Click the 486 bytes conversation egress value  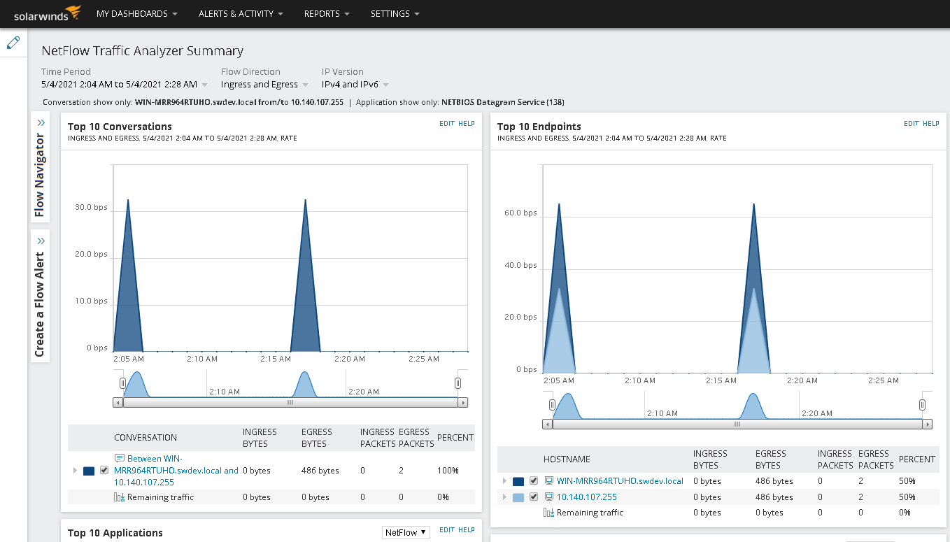point(320,471)
